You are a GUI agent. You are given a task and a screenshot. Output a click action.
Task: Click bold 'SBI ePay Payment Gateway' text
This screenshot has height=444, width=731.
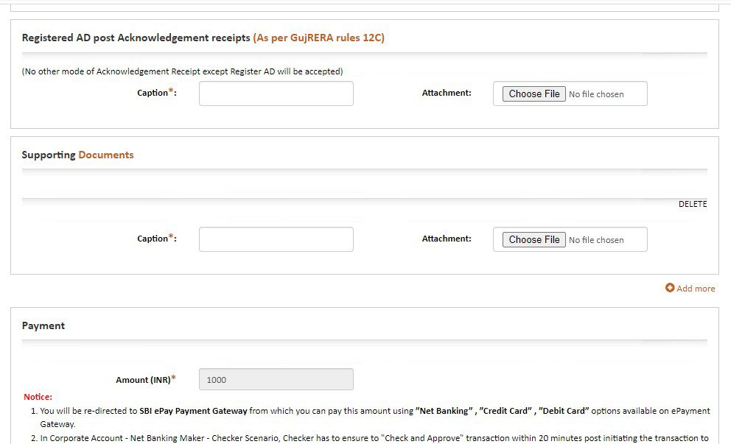coord(193,411)
